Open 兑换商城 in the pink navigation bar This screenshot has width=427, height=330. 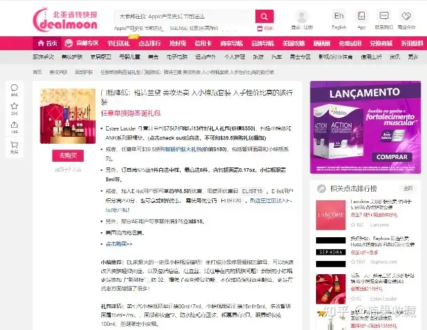tap(381, 43)
